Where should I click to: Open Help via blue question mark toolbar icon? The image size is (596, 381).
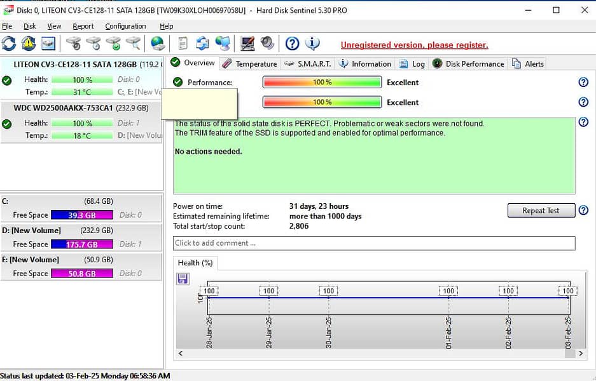pyautogui.click(x=292, y=43)
